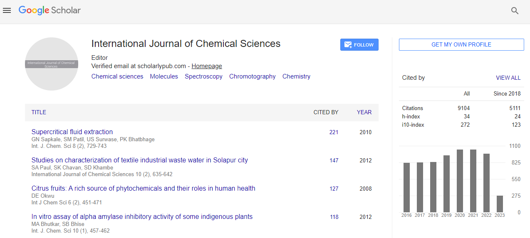Click the i10-index metric label
The height and width of the screenshot is (238, 530).
coord(414,125)
